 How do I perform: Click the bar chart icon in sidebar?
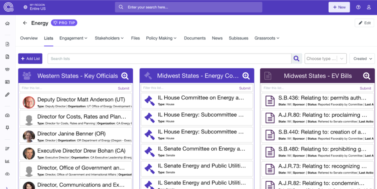(7, 161)
